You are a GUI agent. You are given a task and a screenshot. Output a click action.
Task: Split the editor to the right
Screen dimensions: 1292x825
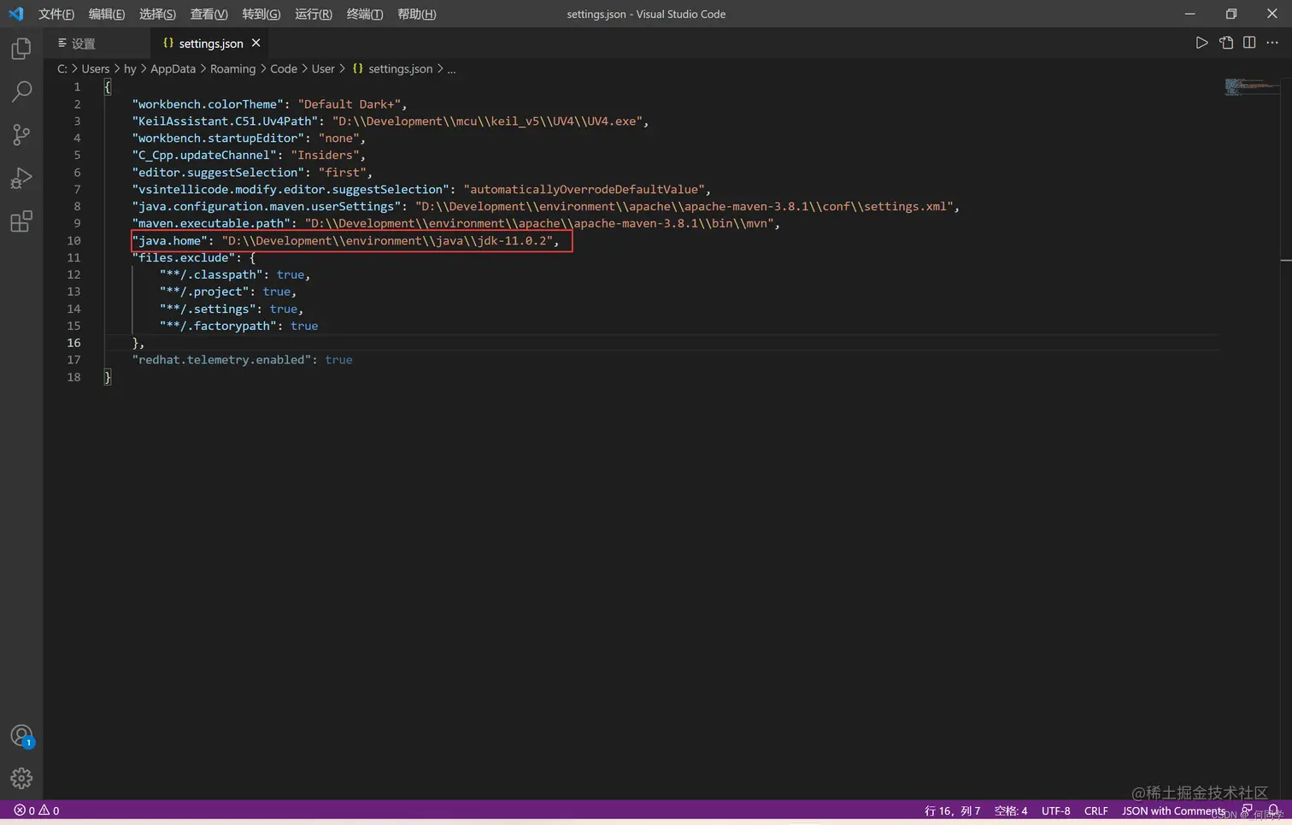(1249, 43)
